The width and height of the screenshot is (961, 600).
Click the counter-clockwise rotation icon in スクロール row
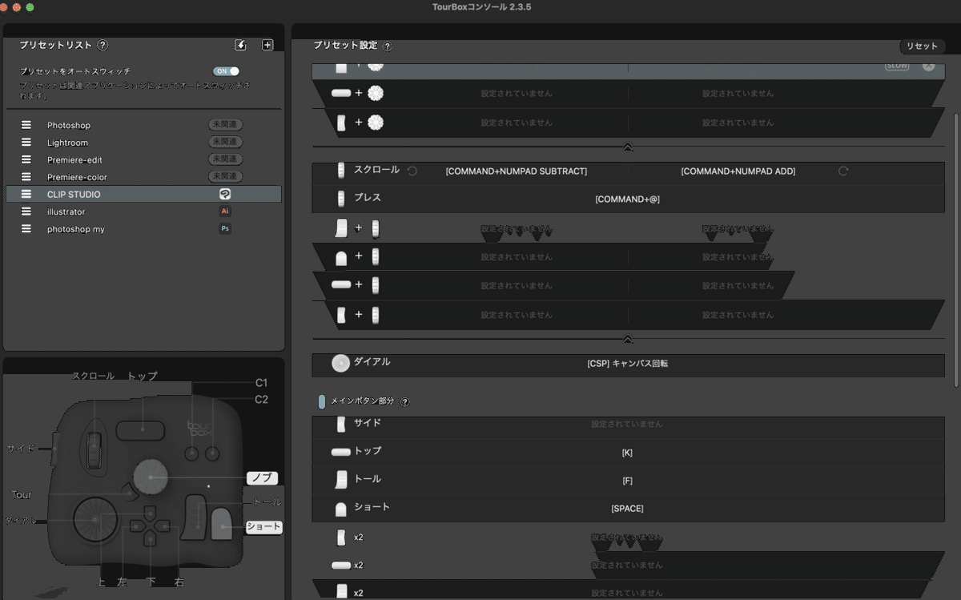[x=412, y=171]
